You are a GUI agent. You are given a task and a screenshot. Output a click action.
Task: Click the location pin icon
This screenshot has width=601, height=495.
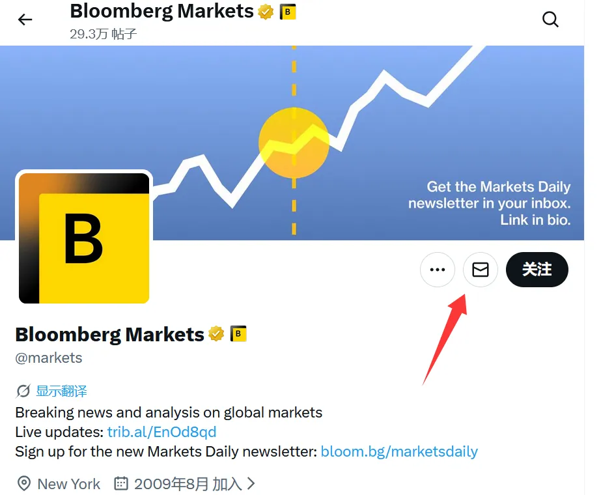click(x=24, y=484)
